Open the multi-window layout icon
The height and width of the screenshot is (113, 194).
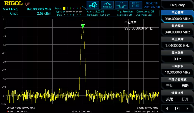(136, 5)
